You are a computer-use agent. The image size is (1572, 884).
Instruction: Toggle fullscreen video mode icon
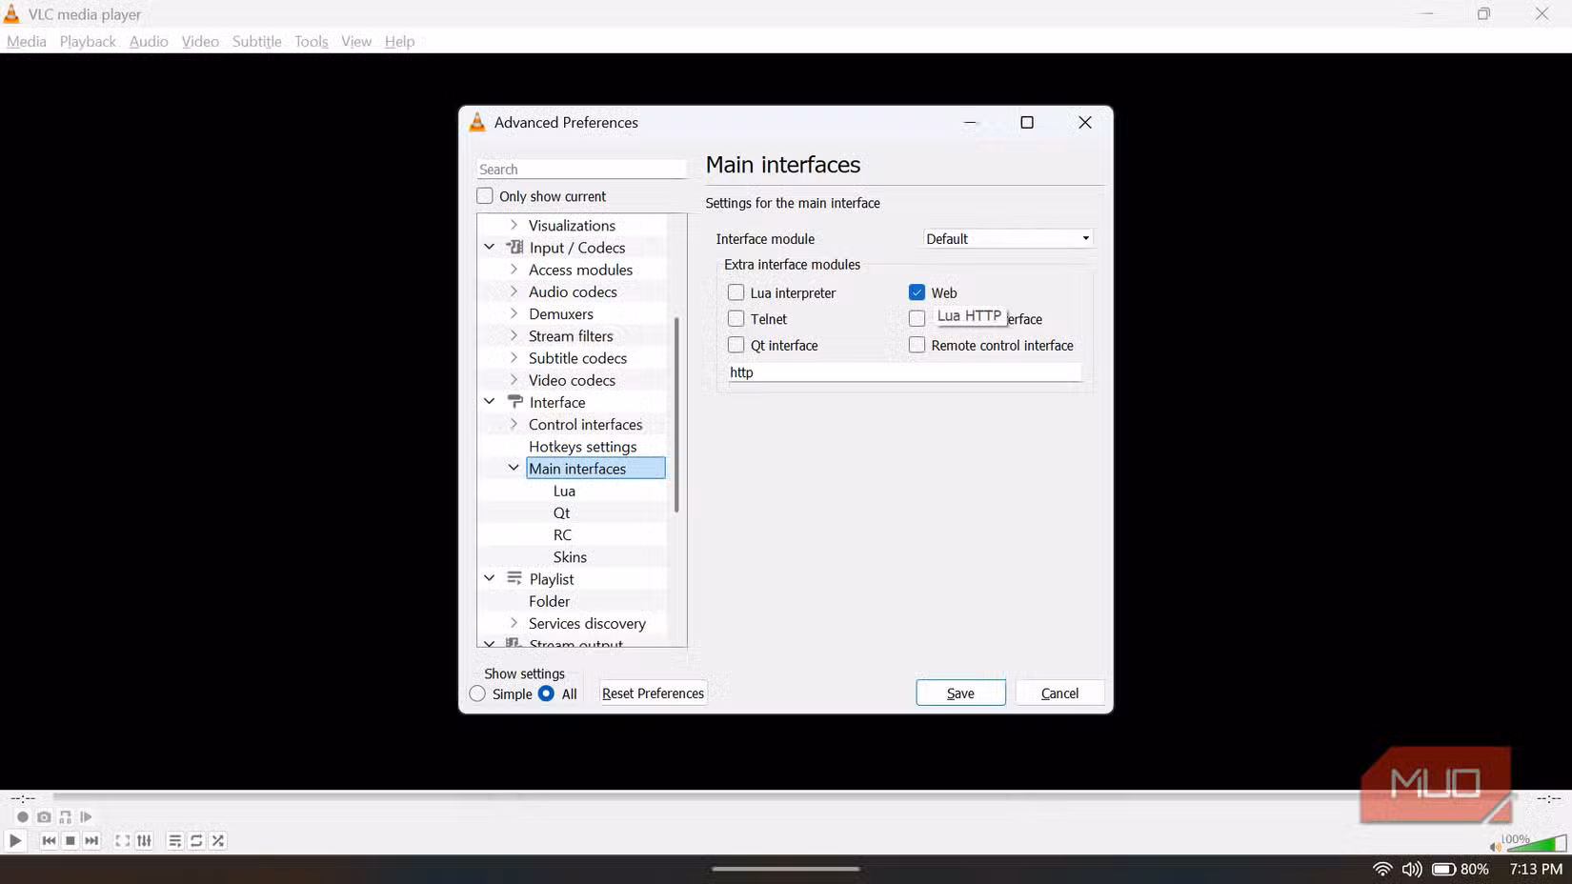coord(123,841)
